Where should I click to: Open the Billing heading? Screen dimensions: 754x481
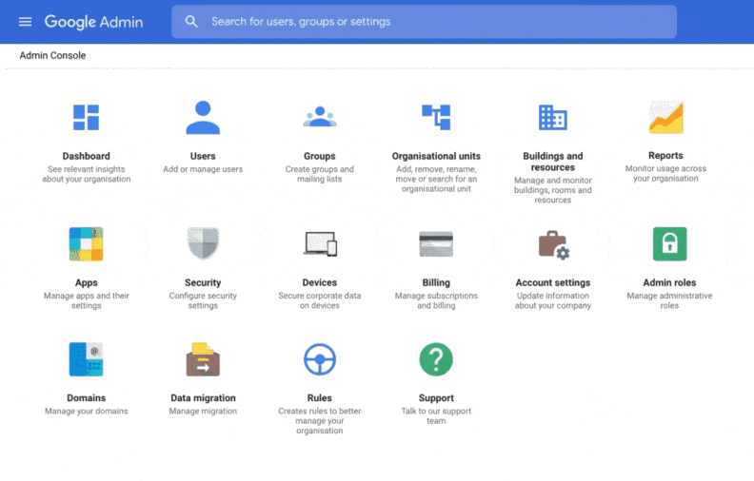[x=436, y=282]
